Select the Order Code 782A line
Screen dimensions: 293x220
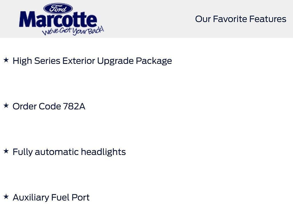(x=49, y=106)
